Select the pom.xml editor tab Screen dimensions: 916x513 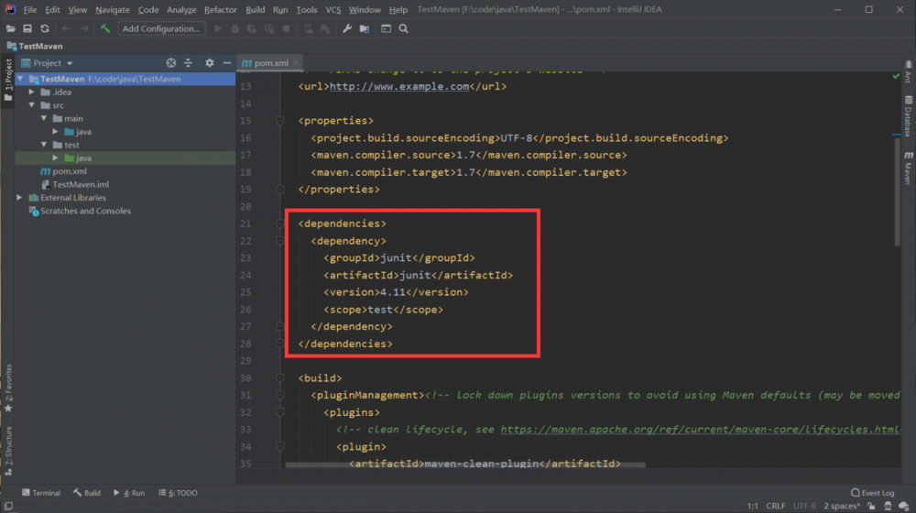(270, 63)
